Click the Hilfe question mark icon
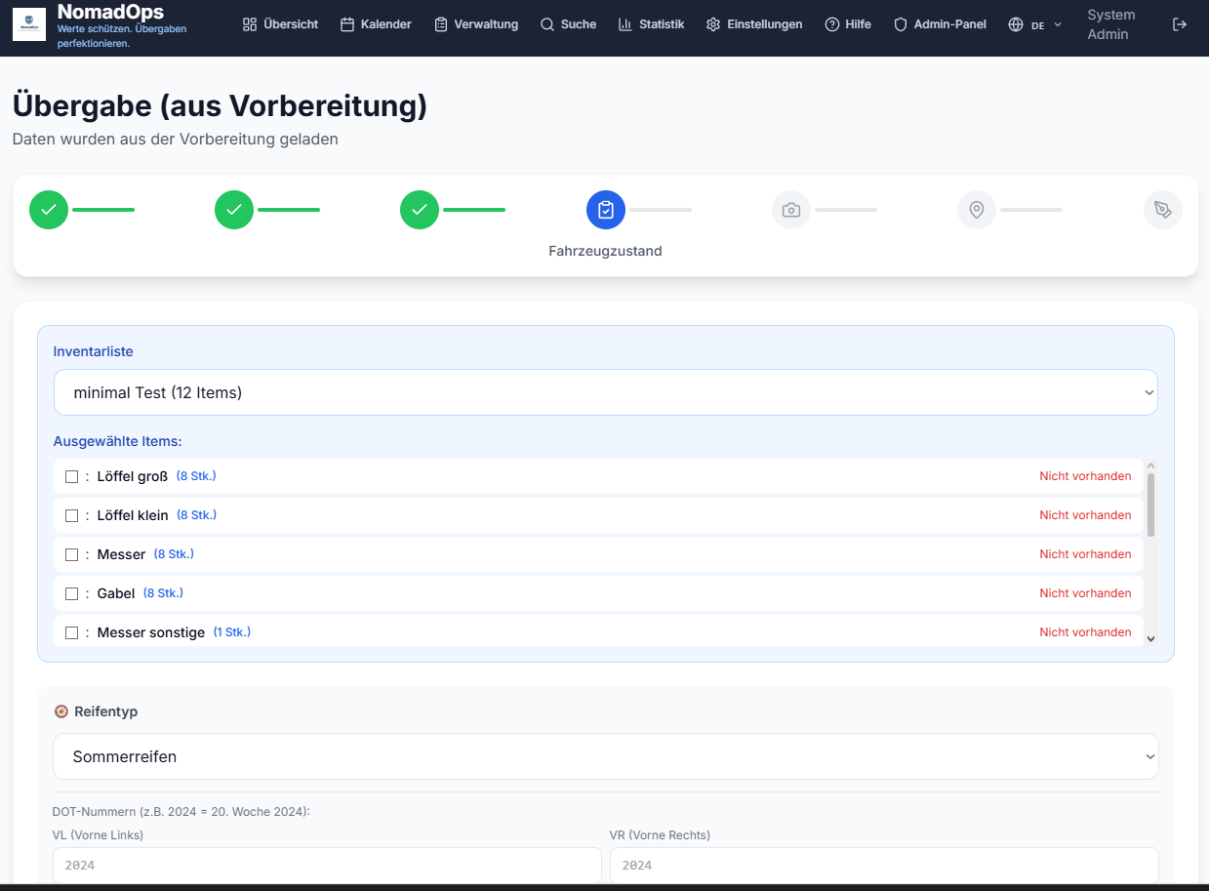Image resolution: width=1209 pixels, height=891 pixels. pos(832,24)
